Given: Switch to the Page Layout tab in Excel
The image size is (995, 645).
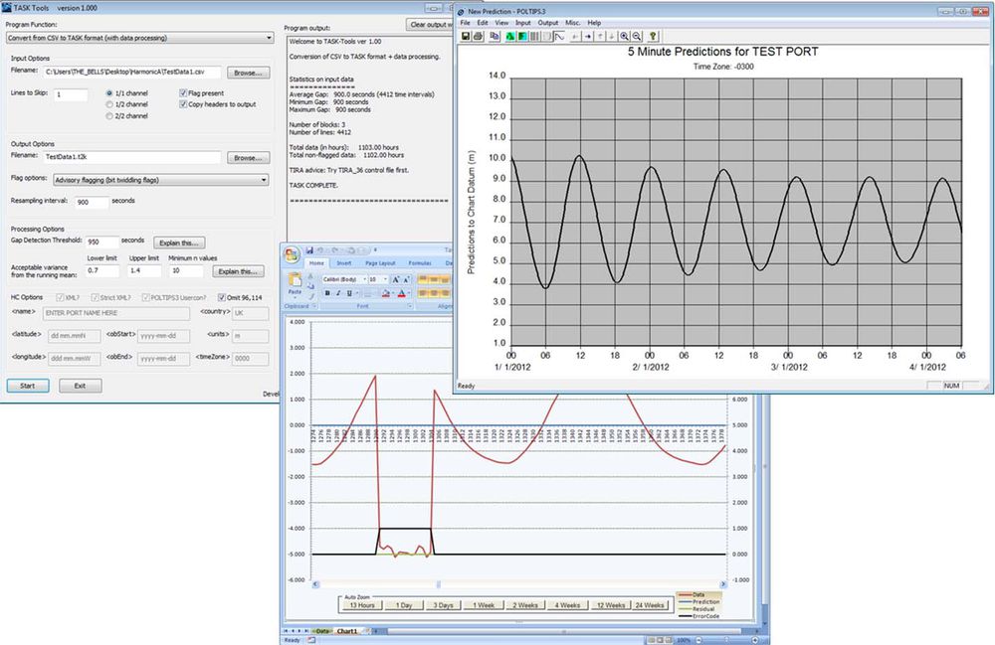Looking at the screenshot, I should point(380,263).
